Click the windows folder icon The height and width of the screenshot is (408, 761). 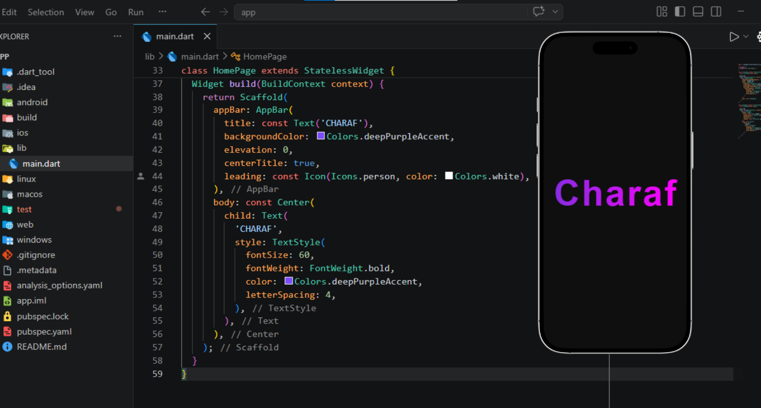pos(7,240)
